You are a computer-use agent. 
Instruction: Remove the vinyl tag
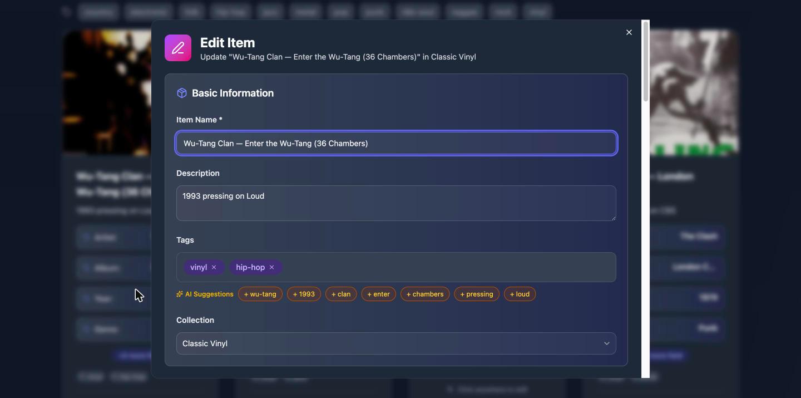pos(214,267)
